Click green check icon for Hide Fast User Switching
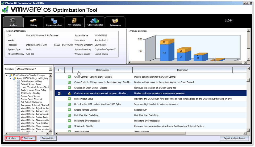Image resolution: width=255 pixels, height=147 pixels. pyautogui.click(x=69, y=115)
